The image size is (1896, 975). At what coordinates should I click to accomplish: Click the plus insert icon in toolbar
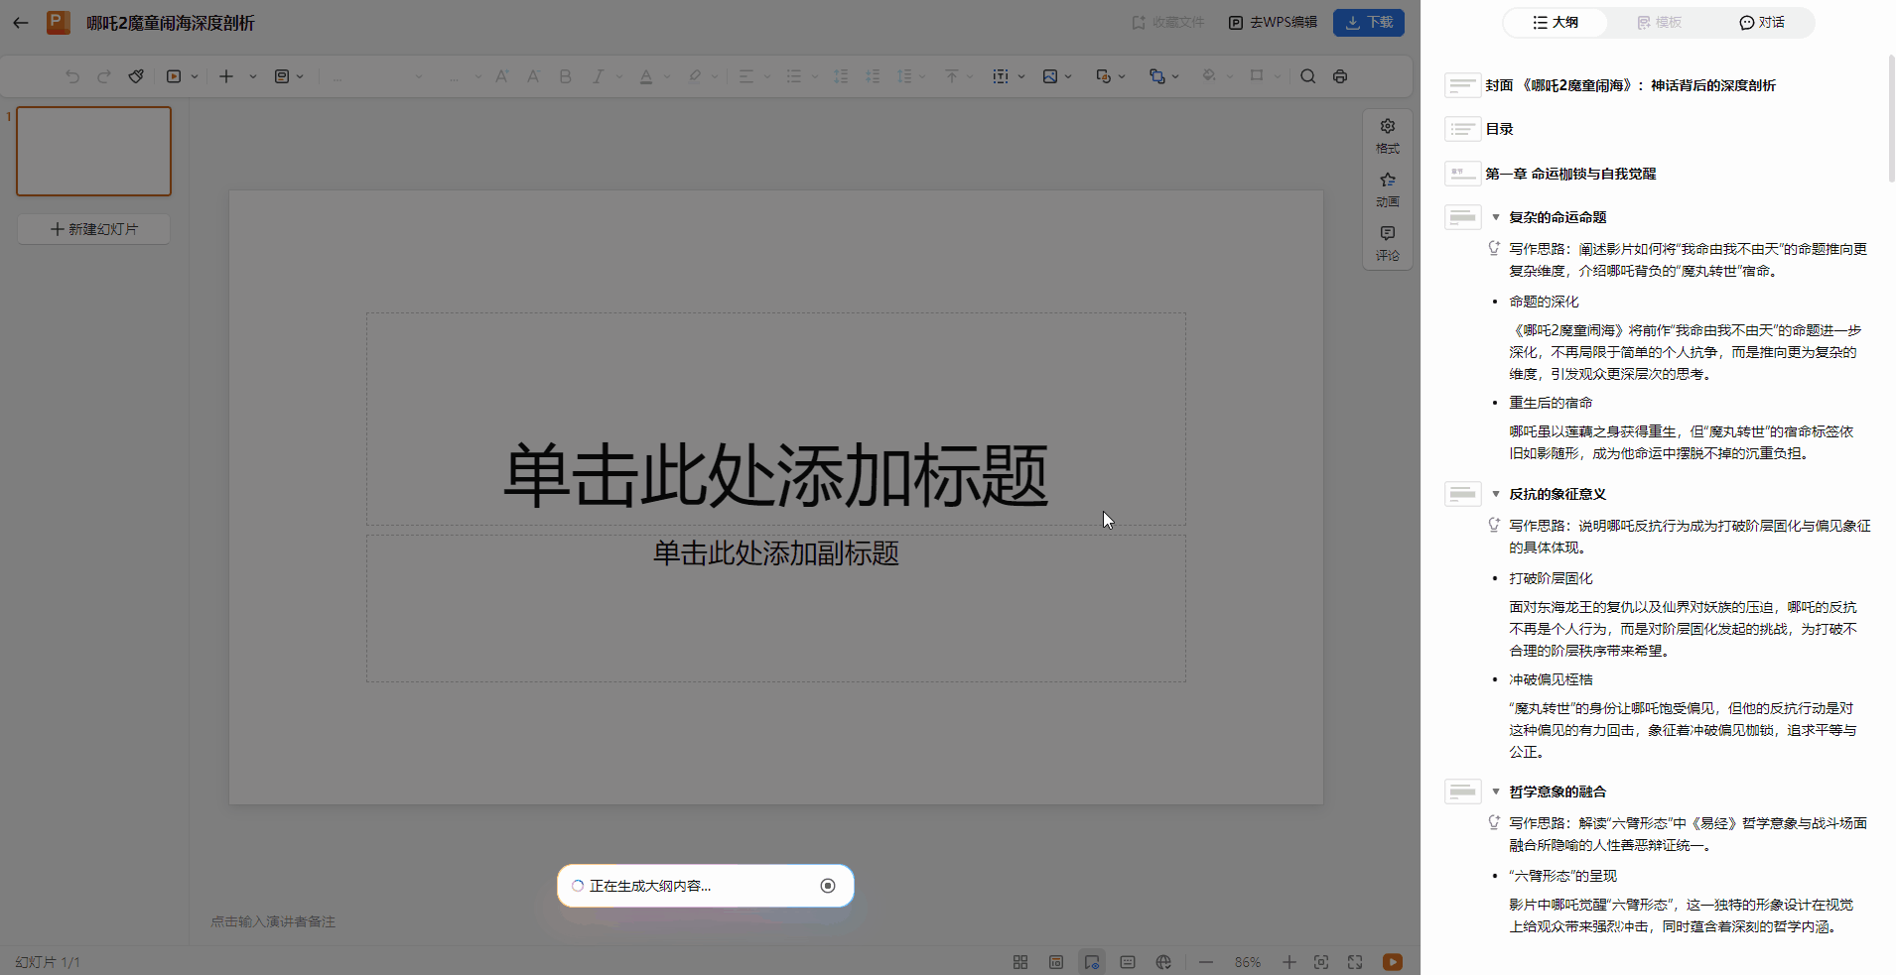click(x=226, y=76)
